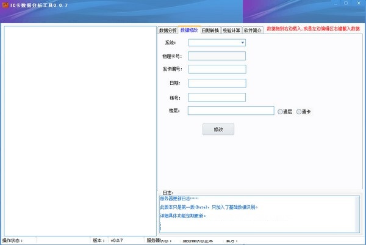Click into the 日期 field
Image resolution: width=366 pixels, height=245 pixels.
pos(217,84)
